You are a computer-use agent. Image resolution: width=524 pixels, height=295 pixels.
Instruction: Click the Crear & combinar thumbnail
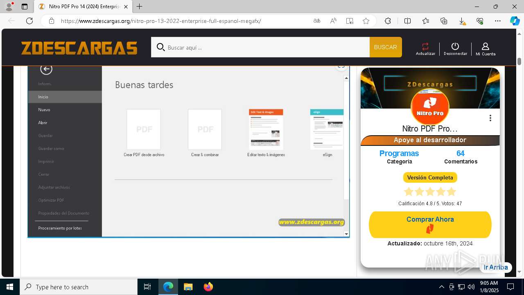pos(205,129)
